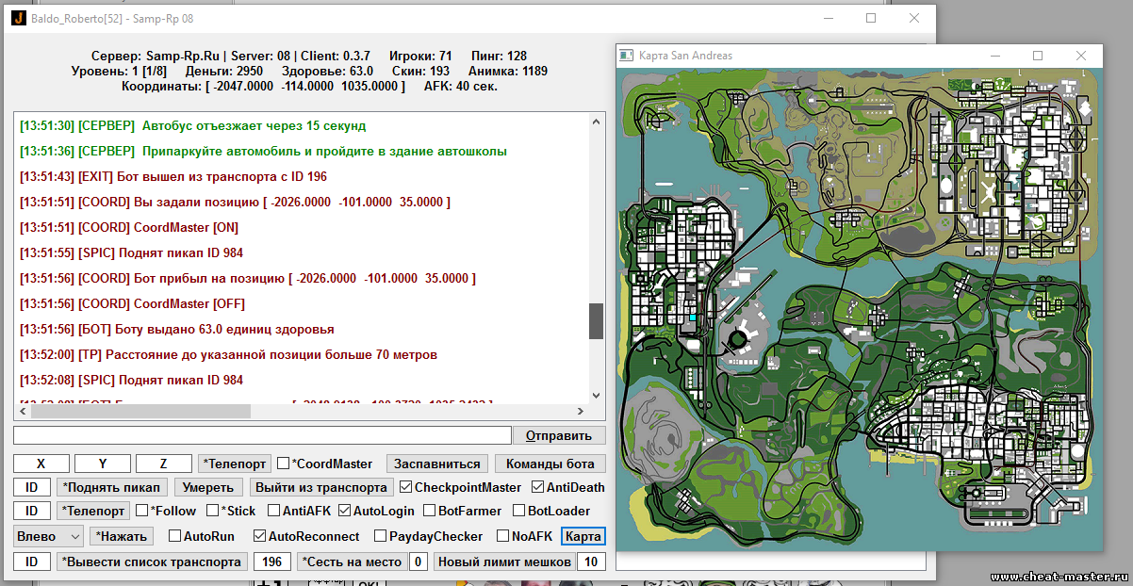Click the log's vertical scrollbar thumb
This screenshot has width=1133, height=586.
596,321
